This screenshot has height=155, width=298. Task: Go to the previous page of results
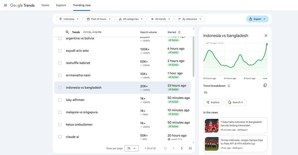pyautogui.click(x=174, y=148)
